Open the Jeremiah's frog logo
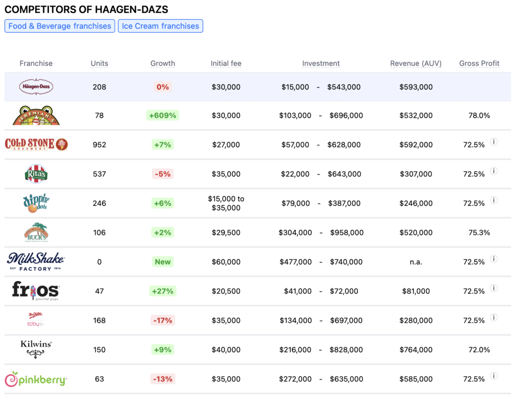This screenshot has width=515, height=401. (x=36, y=115)
